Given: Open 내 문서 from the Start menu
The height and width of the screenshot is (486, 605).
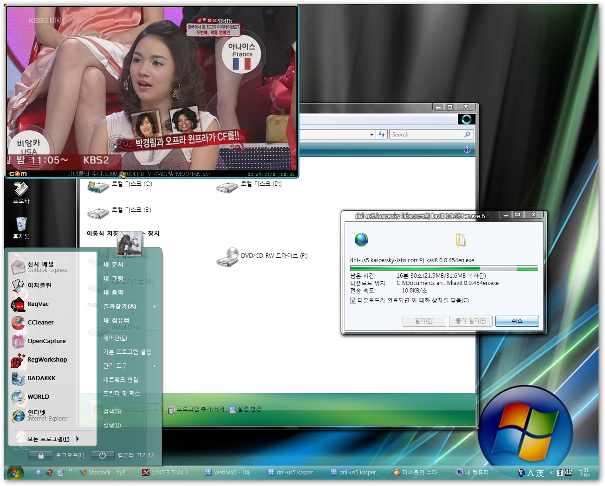Looking at the screenshot, I should 113,265.
